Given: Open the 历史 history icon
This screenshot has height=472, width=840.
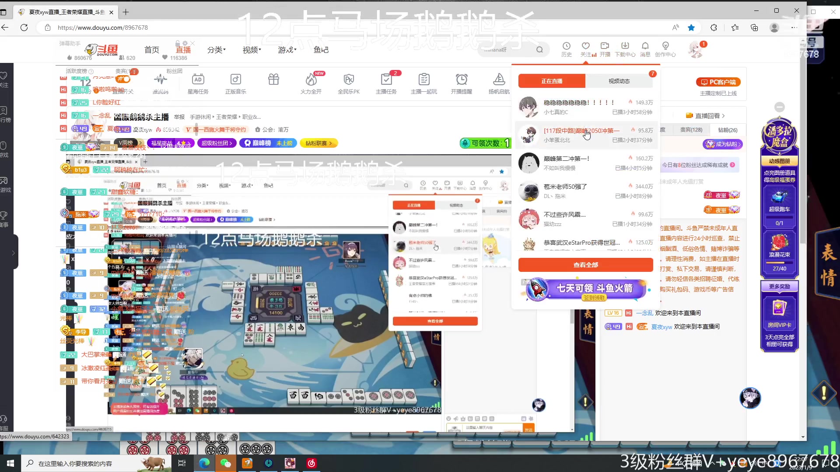Looking at the screenshot, I should pos(567,49).
